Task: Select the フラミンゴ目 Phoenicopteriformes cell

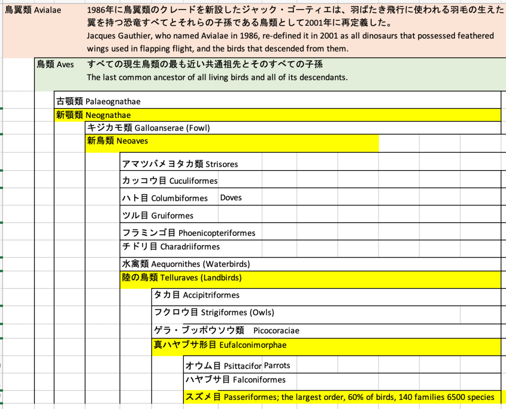Action: (188, 233)
